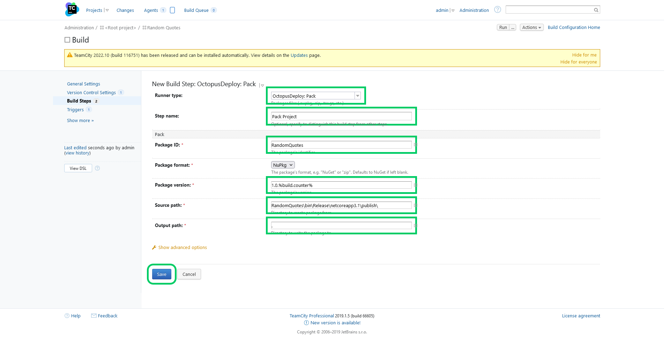Expand the dropdown arrow beside New Build Step title
The height and width of the screenshot is (347, 670).
(x=262, y=85)
